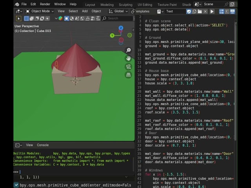Image resolution: width=251 pixels, height=188 pixels.
Task: Toggle the line style filter icon
Action: tap(98, 18)
